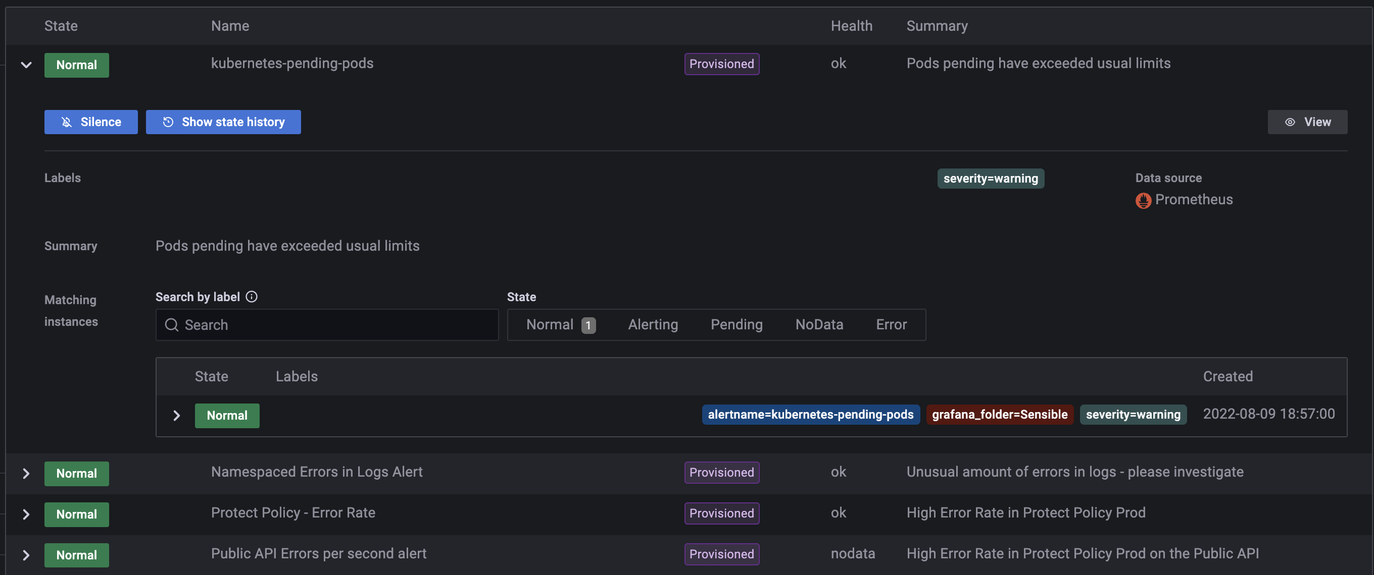
Task: Click the grafana_folder=Sensible label tag
Action: (999, 414)
